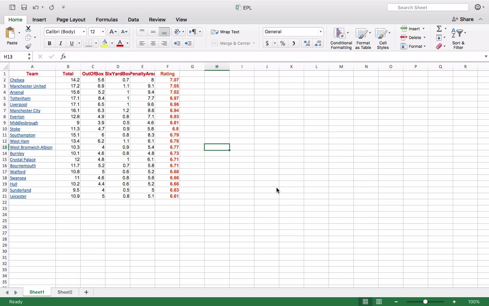Open the West Bromwich Albion link
This screenshot has height=306, width=489.
coord(31,147)
